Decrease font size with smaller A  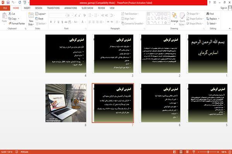pos(79,15)
